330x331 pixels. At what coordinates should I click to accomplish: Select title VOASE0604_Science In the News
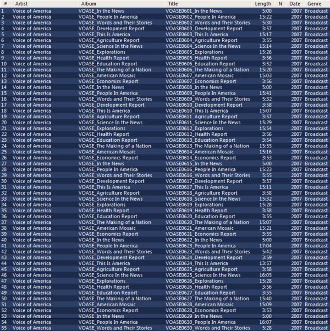(203, 46)
